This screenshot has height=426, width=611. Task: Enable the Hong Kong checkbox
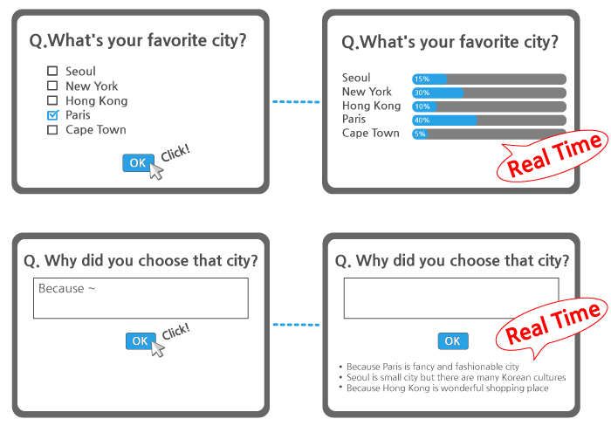52,101
